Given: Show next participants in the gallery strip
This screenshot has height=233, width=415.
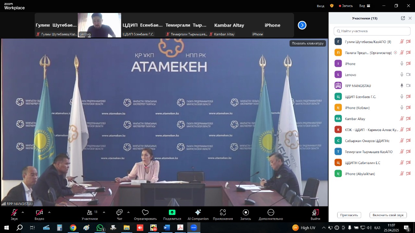Looking at the screenshot, I should pyautogui.click(x=302, y=25).
